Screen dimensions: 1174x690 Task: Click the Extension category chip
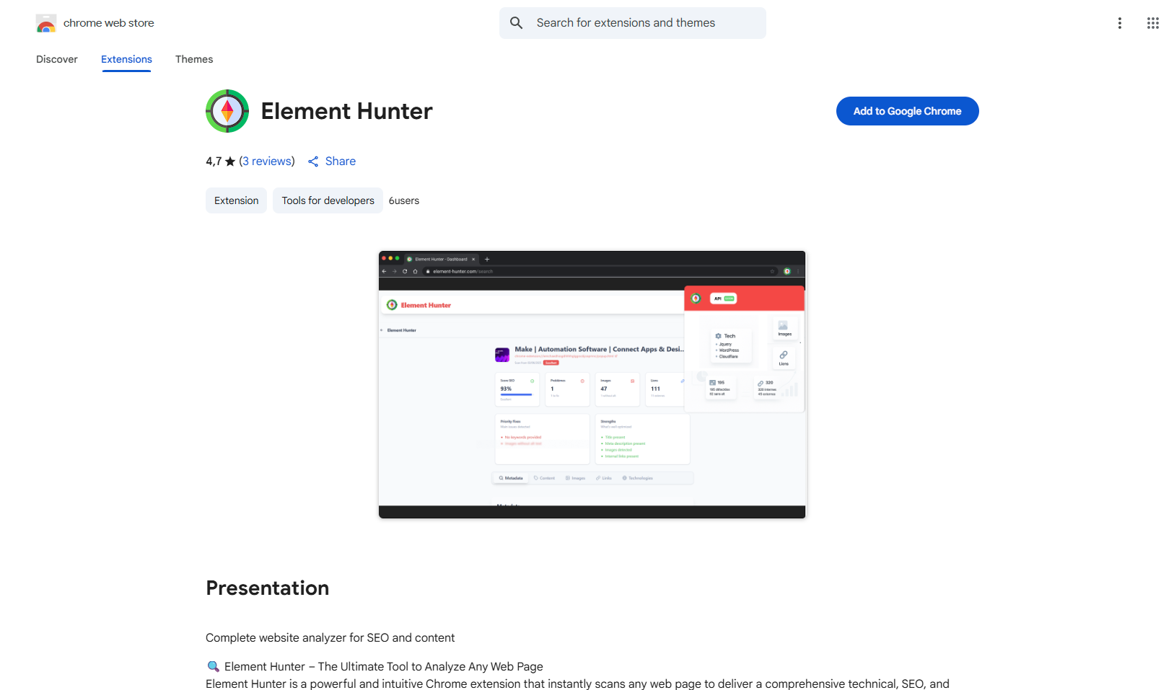click(x=236, y=200)
